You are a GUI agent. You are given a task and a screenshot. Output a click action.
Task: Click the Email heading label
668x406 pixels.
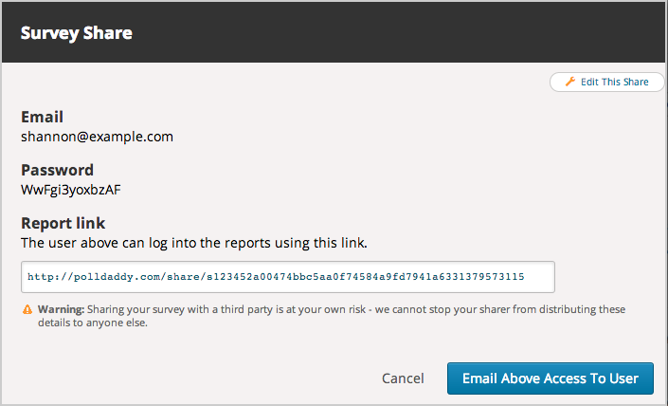coord(43,117)
